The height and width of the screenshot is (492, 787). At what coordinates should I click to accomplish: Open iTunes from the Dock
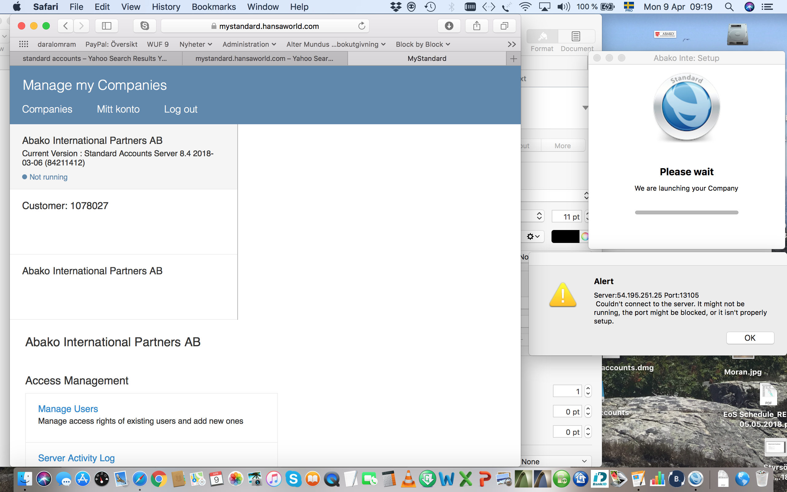tap(274, 479)
